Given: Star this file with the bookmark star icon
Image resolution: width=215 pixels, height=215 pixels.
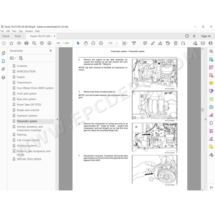Looking at the screenshot, I should click(x=11, y=43).
